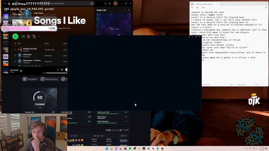Seek using the playback progress bar
Screen dimensions: 269x151
pyautogui.click(x=57, y=73)
